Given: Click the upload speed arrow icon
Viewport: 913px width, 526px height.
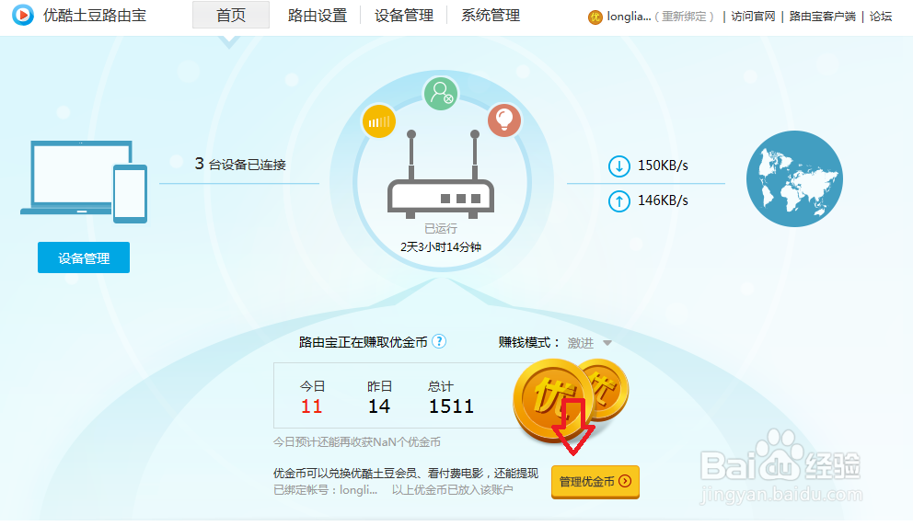Looking at the screenshot, I should pyautogui.click(x=619, y=201).
